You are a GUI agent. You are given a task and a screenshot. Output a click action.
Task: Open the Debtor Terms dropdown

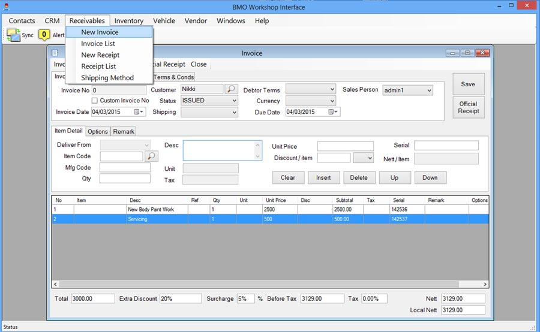click(332, 89)
